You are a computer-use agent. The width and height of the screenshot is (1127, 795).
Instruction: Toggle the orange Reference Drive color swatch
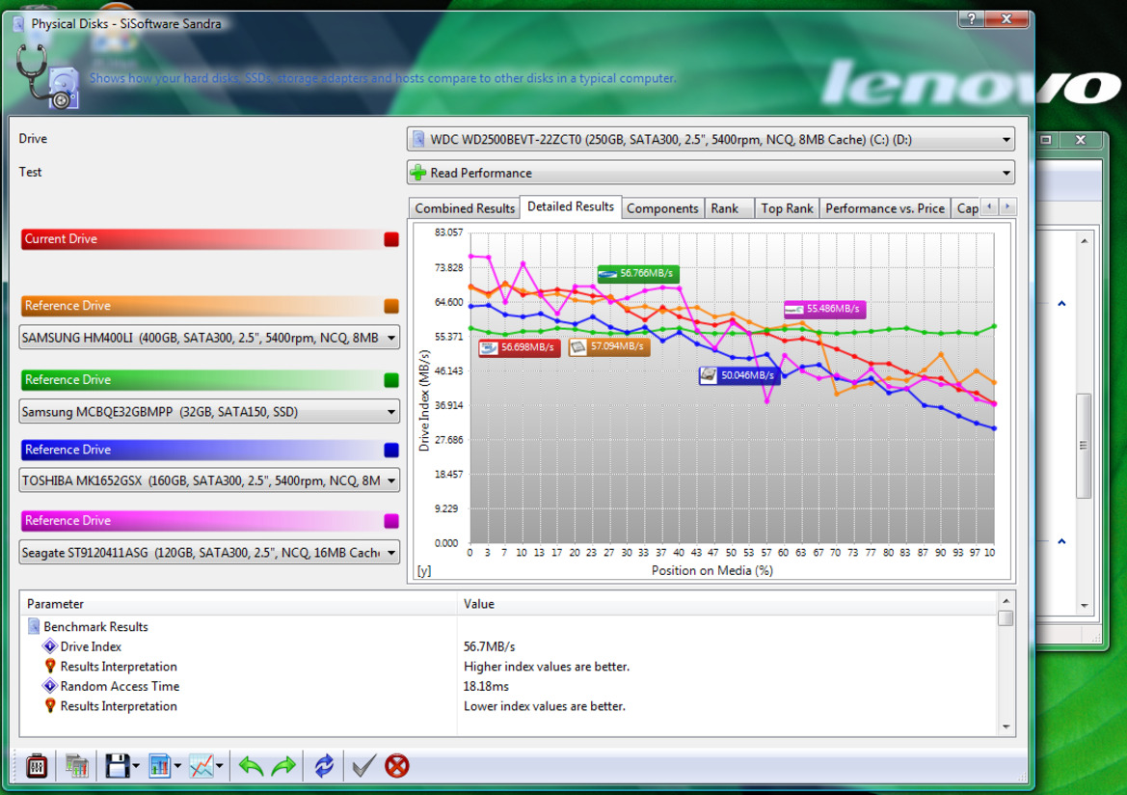pyautogui.click(x=391, y=306)
